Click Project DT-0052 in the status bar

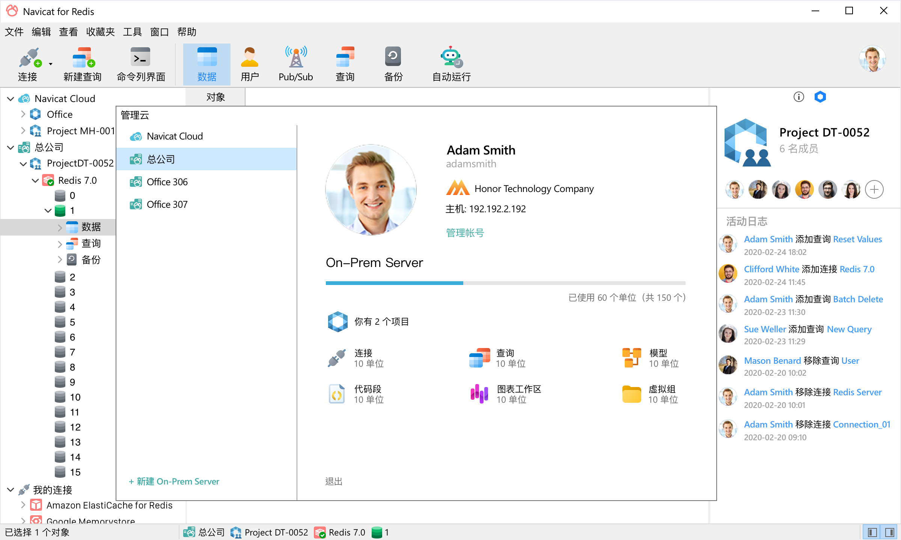[x=269, y=532]
